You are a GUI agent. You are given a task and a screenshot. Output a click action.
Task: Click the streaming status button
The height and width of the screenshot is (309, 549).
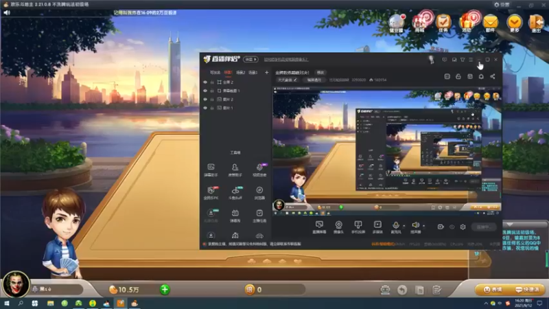(x=484, y=227)
